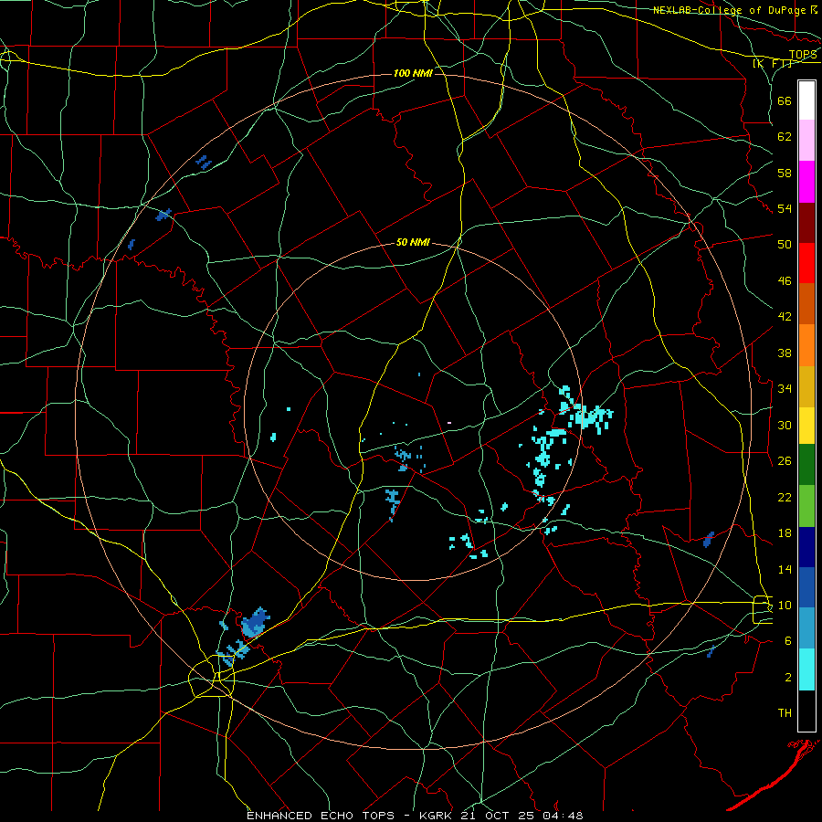Click the ENHANCED ECHO TOPS KGRK caption
Viewport: 822px width, 822px height.
414,816
